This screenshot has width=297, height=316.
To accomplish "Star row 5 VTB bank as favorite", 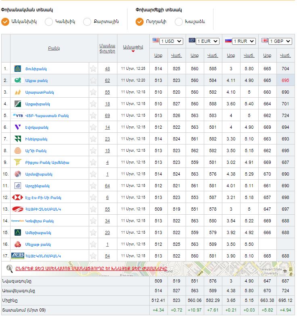I will pyautogui.click(x=93, y=115).
